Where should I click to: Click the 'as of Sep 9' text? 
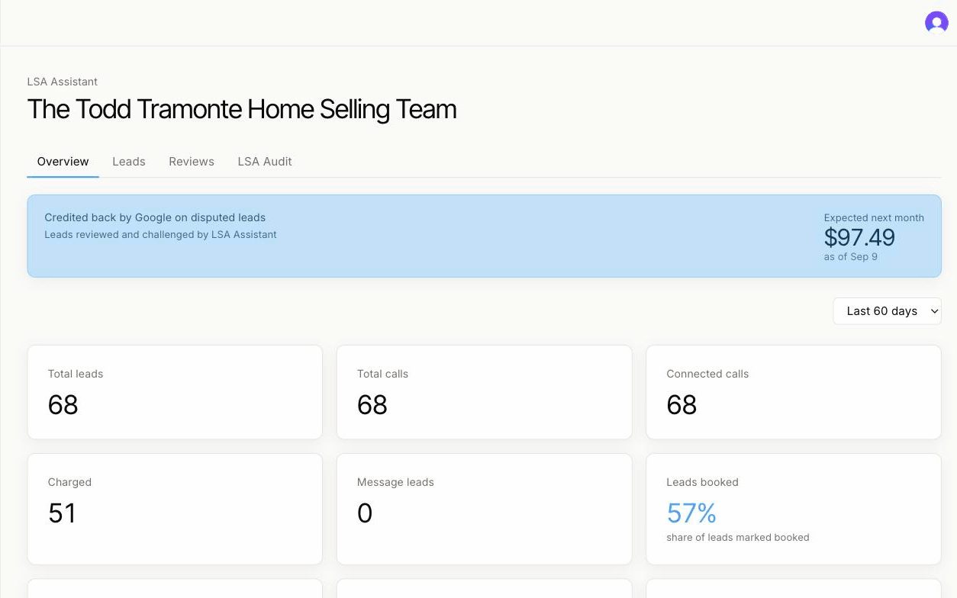pos(851,257)
